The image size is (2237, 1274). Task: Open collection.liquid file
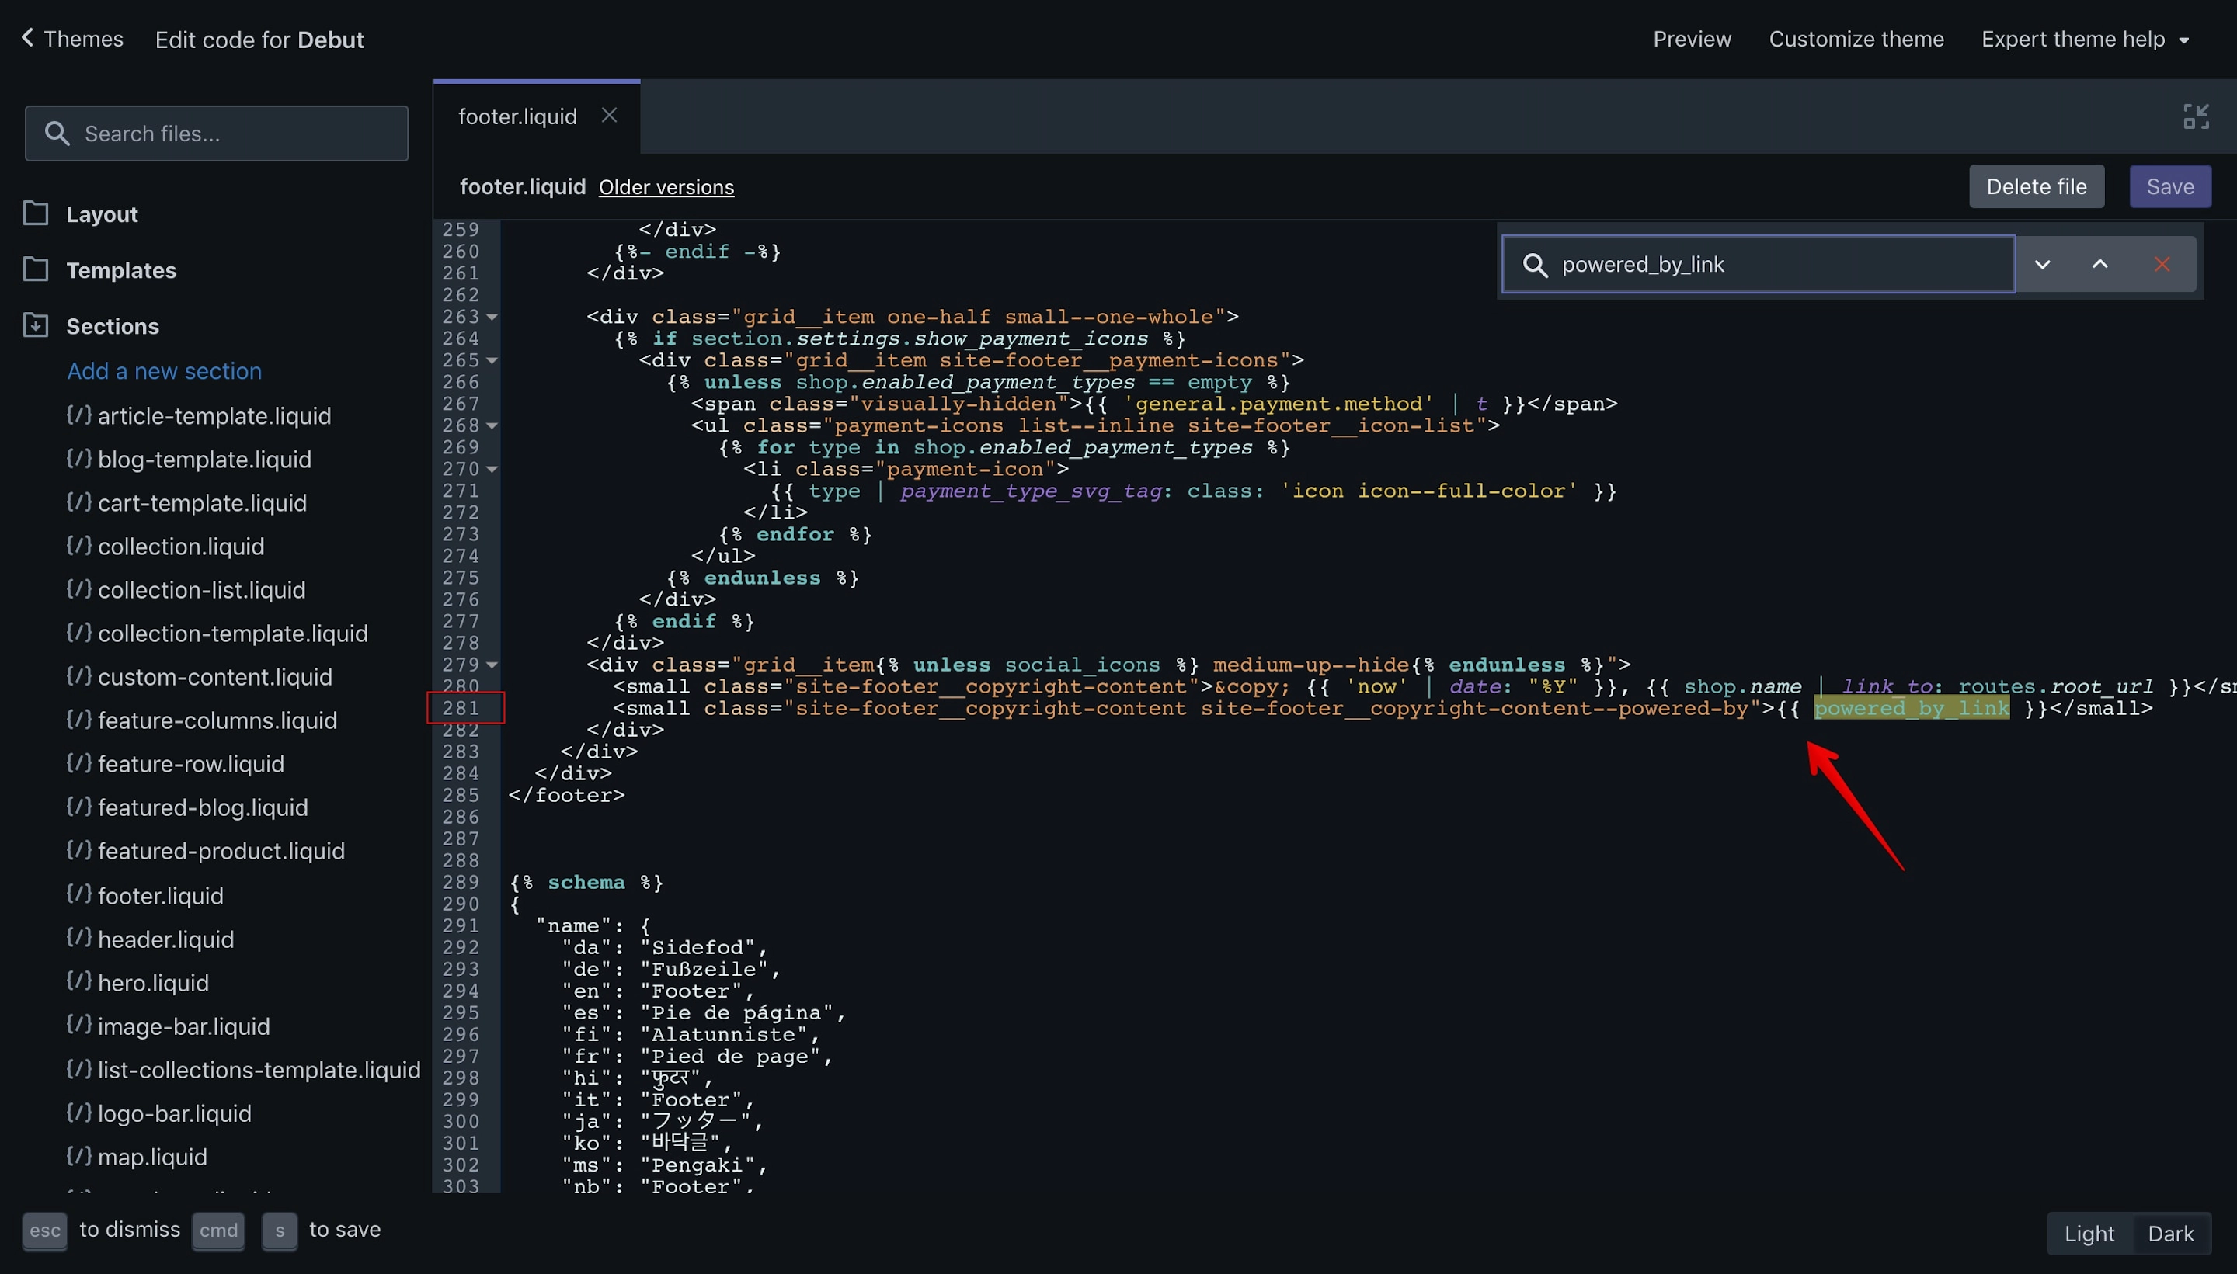tap(181, 547)
